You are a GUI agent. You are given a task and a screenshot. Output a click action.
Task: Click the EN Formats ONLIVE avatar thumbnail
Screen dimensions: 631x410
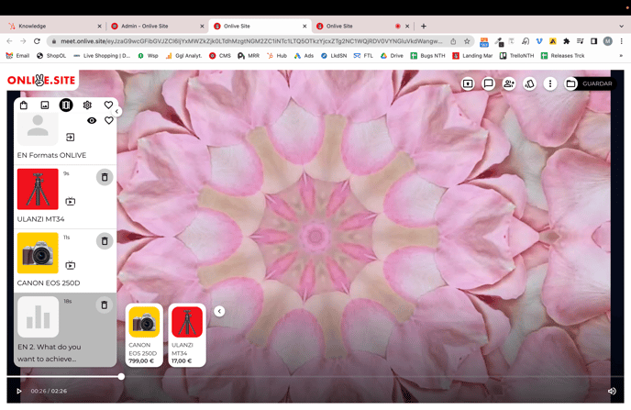[x=38, y=128]
